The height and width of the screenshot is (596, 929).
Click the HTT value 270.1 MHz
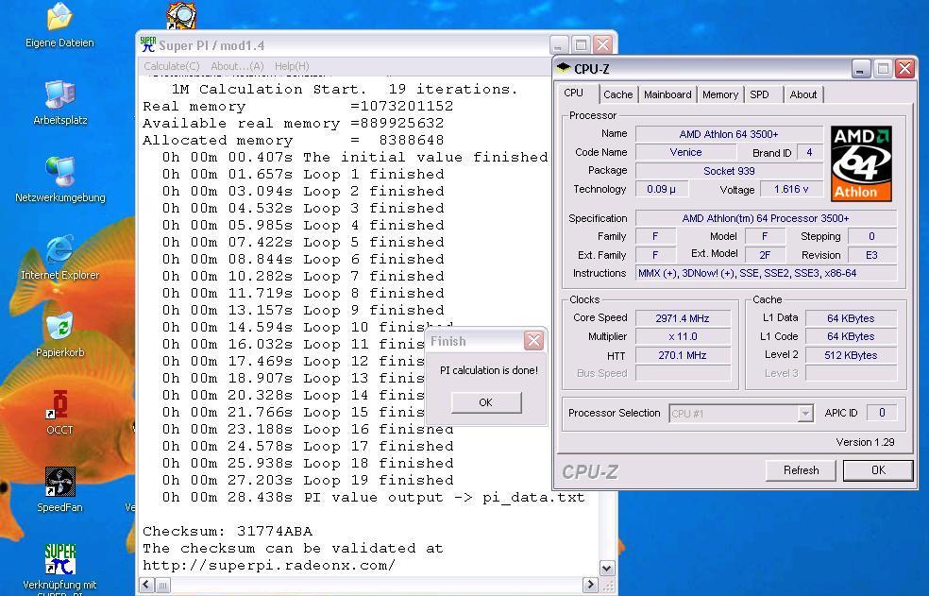[683, 355]
